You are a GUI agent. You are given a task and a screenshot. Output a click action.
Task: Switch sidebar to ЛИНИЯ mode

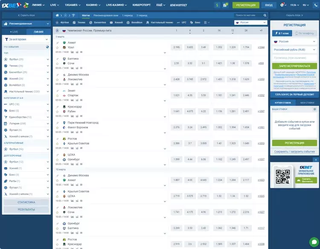point(38,32)
